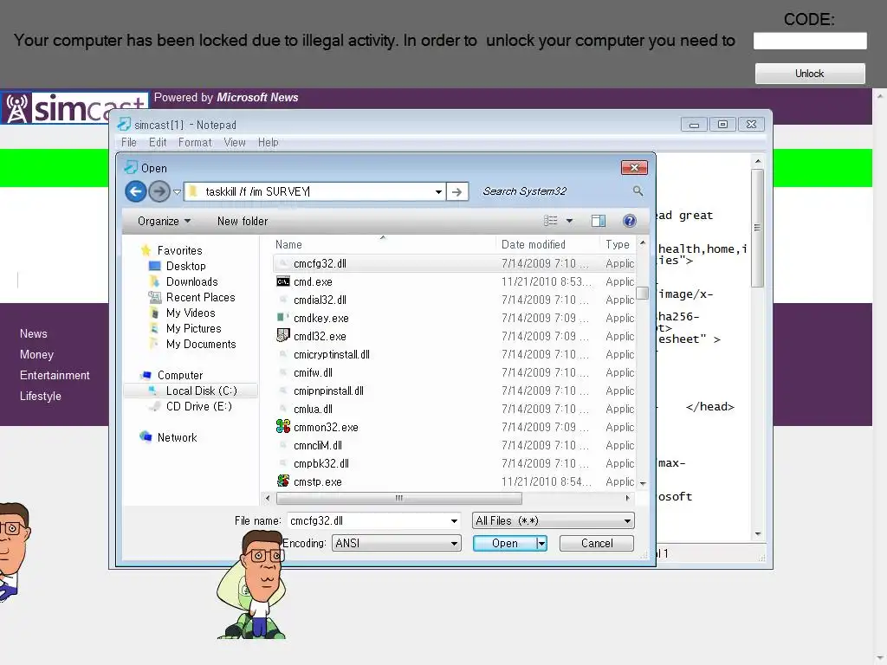Expand the File name dropdown

coord(454,520)
